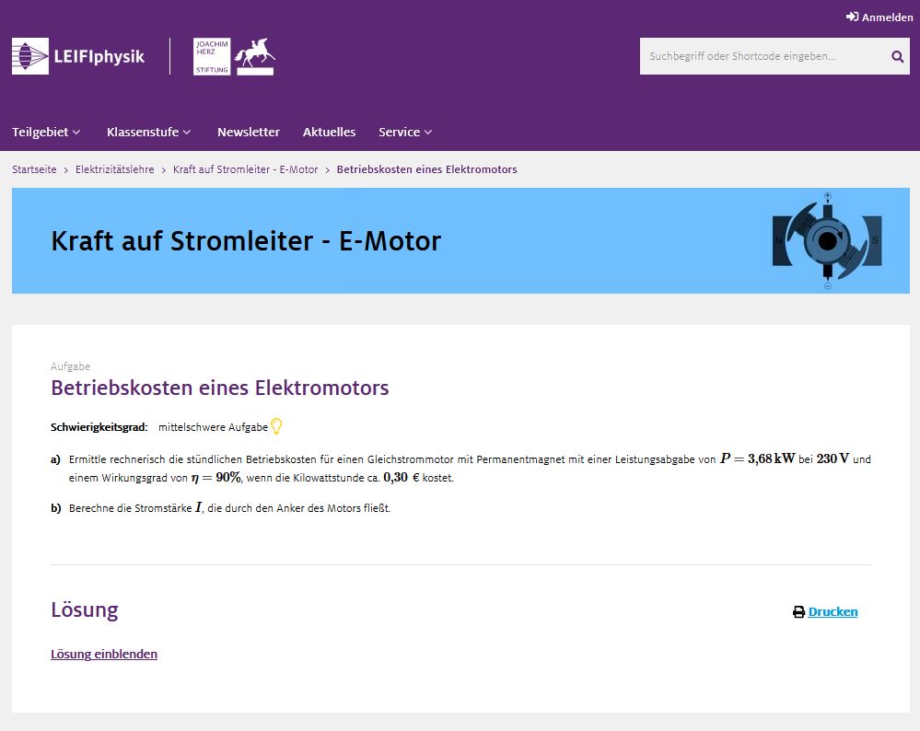
Task: Click the Drucken print link
Action: tap(833, 611)
